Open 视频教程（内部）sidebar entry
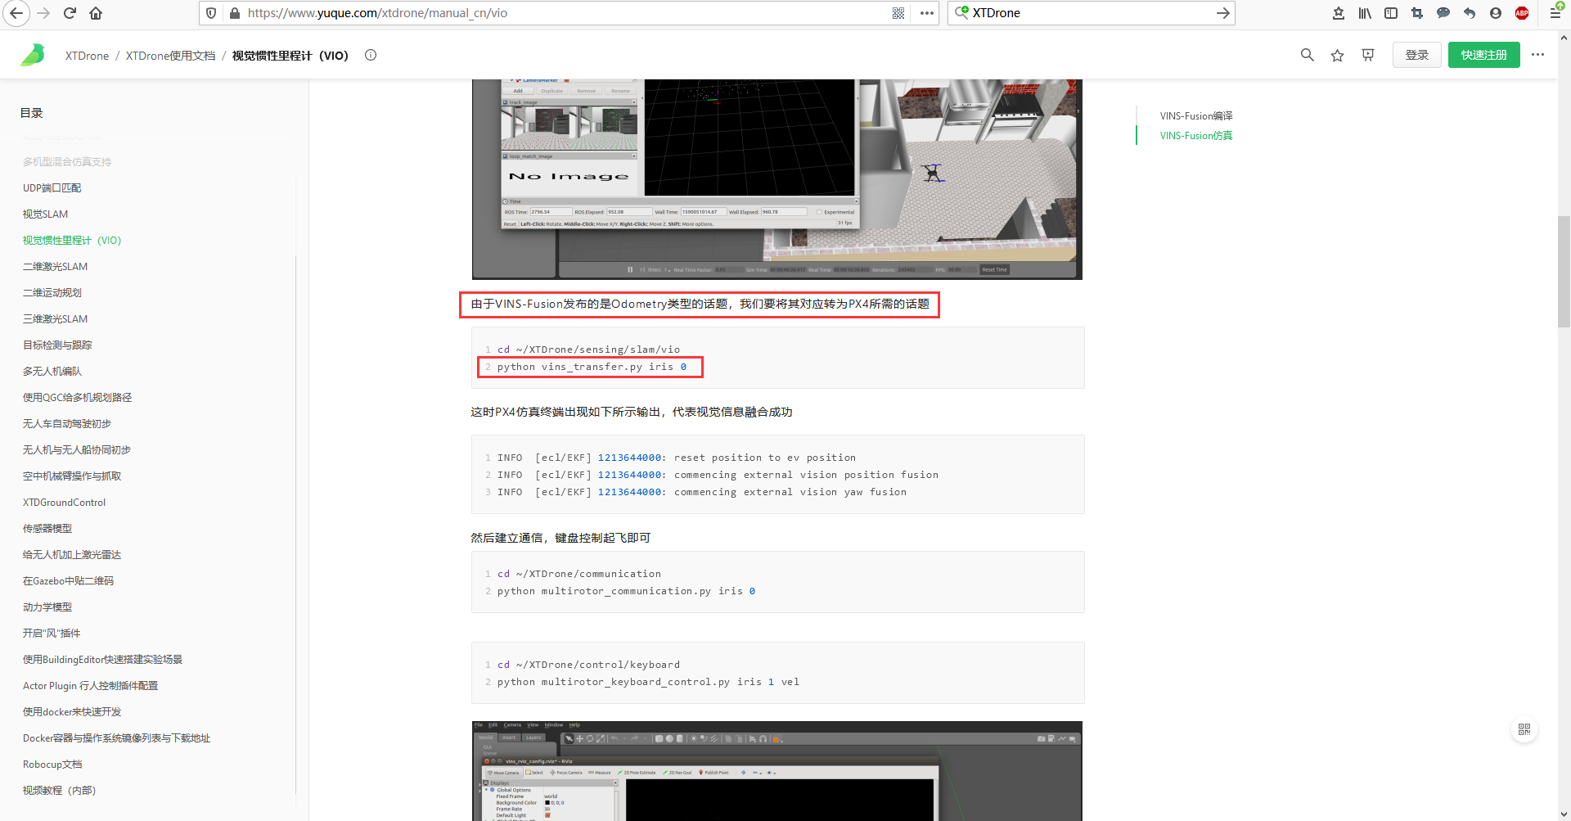Viewport: 1571px width, 821px height. point(60,791)
